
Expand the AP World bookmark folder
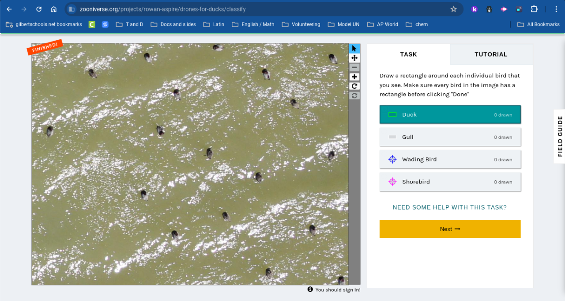[x=382, y=24]
